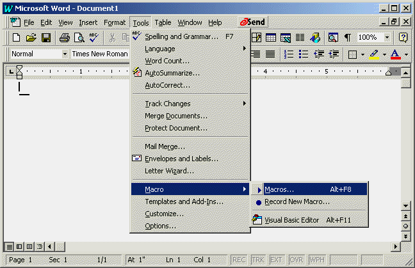Click the Open folder toolbar icon

click(x=31, y=38)
